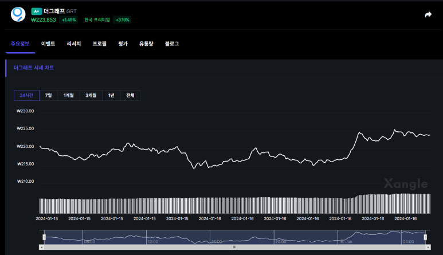Click the navigator scrollbar left arrow
This screenshot has height=255, width=443.
[x=41, y=247]
